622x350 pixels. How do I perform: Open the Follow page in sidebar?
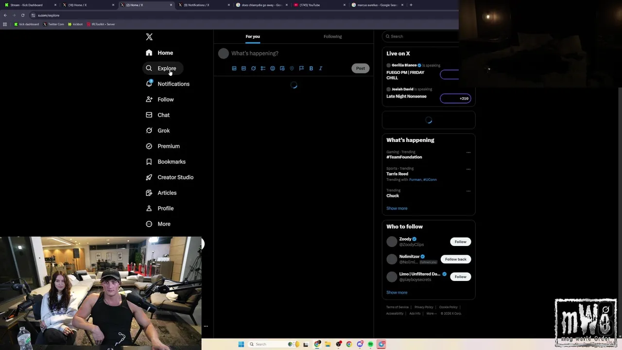click(x=160, y=99)
